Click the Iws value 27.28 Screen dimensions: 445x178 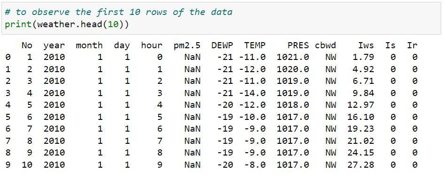click(x=361, y=165)
